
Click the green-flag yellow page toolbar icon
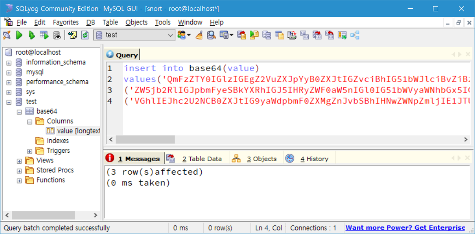[254, 35]
